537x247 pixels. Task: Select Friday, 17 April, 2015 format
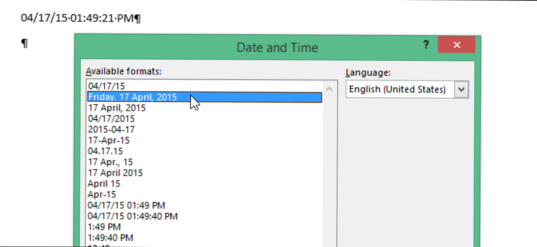(132, 97)
